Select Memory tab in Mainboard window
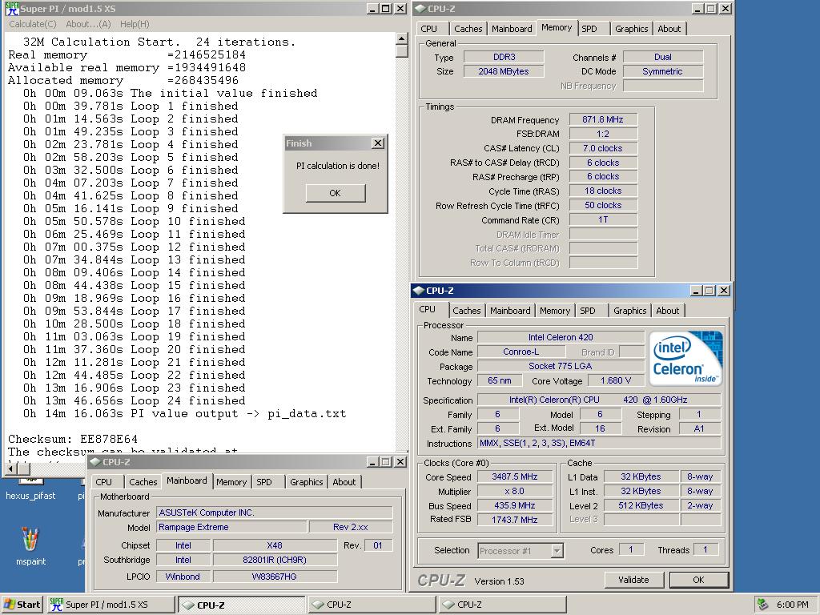This screenshot has height=615, width=820. [231, 482]
